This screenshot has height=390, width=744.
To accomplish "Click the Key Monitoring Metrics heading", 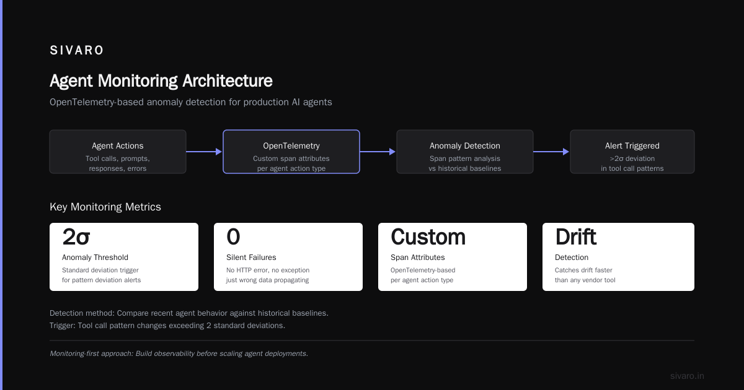I will click(x=105, y=207).
